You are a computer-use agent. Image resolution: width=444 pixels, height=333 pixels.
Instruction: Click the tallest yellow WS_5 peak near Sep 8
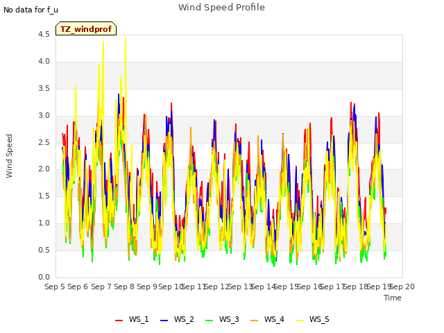tap(126, 39)
